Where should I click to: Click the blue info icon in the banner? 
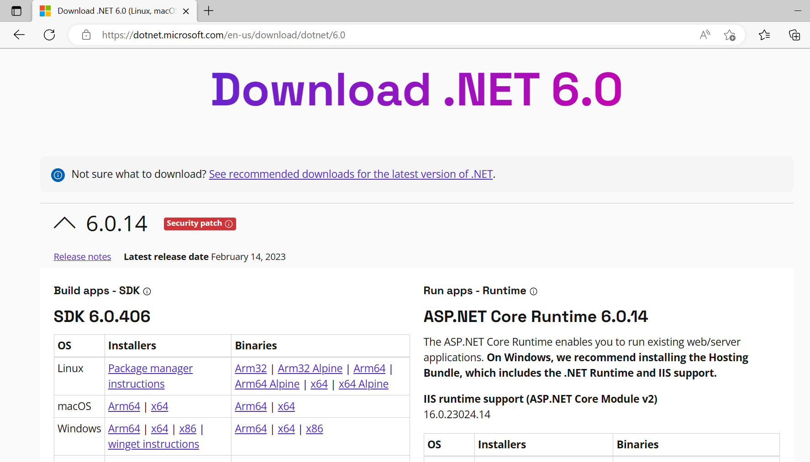coord(58,175)
